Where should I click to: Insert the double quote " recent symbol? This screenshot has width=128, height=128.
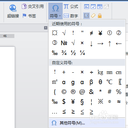click(82, 32)
